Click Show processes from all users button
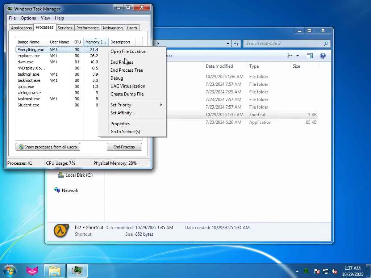The height and width of the screenshot is (278, 371). pyautogui.click(x=48, y=147)
